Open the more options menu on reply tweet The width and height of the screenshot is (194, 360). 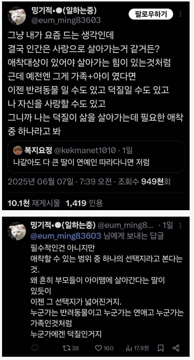click(x=181, y=226)
